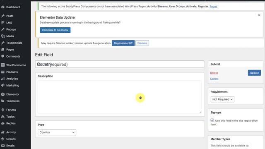Go to WooCommerce menu item
The width and height of the screenshot is (265, 149).
(x=16, y=65)
